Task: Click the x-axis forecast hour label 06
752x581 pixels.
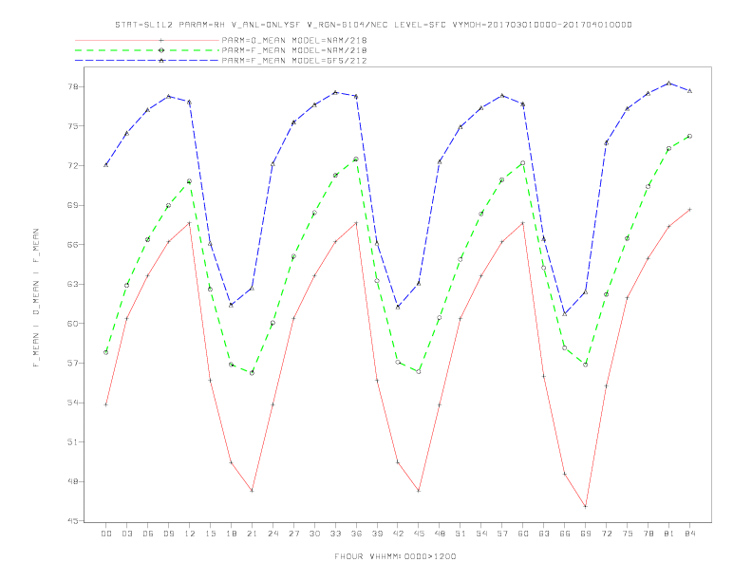Action: click(148, 534)
